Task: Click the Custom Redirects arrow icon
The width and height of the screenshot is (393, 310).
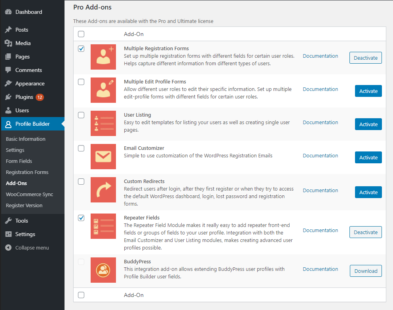Action: pyautogui.click(x=103, y=190)
